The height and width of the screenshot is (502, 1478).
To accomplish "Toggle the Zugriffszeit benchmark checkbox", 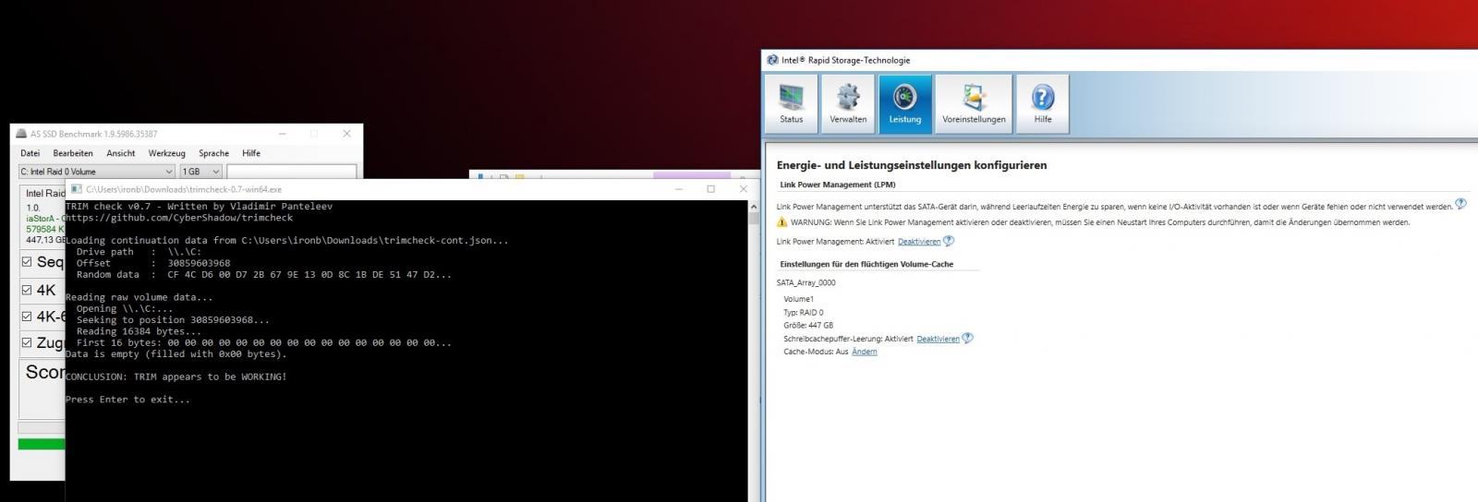I will tap(27, 342).
